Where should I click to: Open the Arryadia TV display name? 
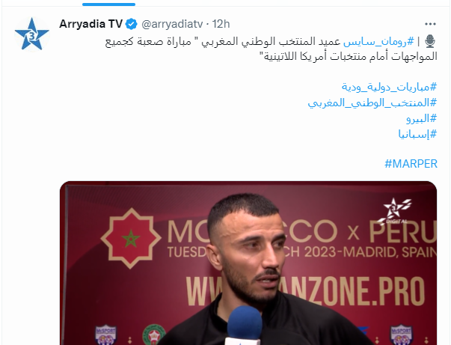[x=91, y=24]
